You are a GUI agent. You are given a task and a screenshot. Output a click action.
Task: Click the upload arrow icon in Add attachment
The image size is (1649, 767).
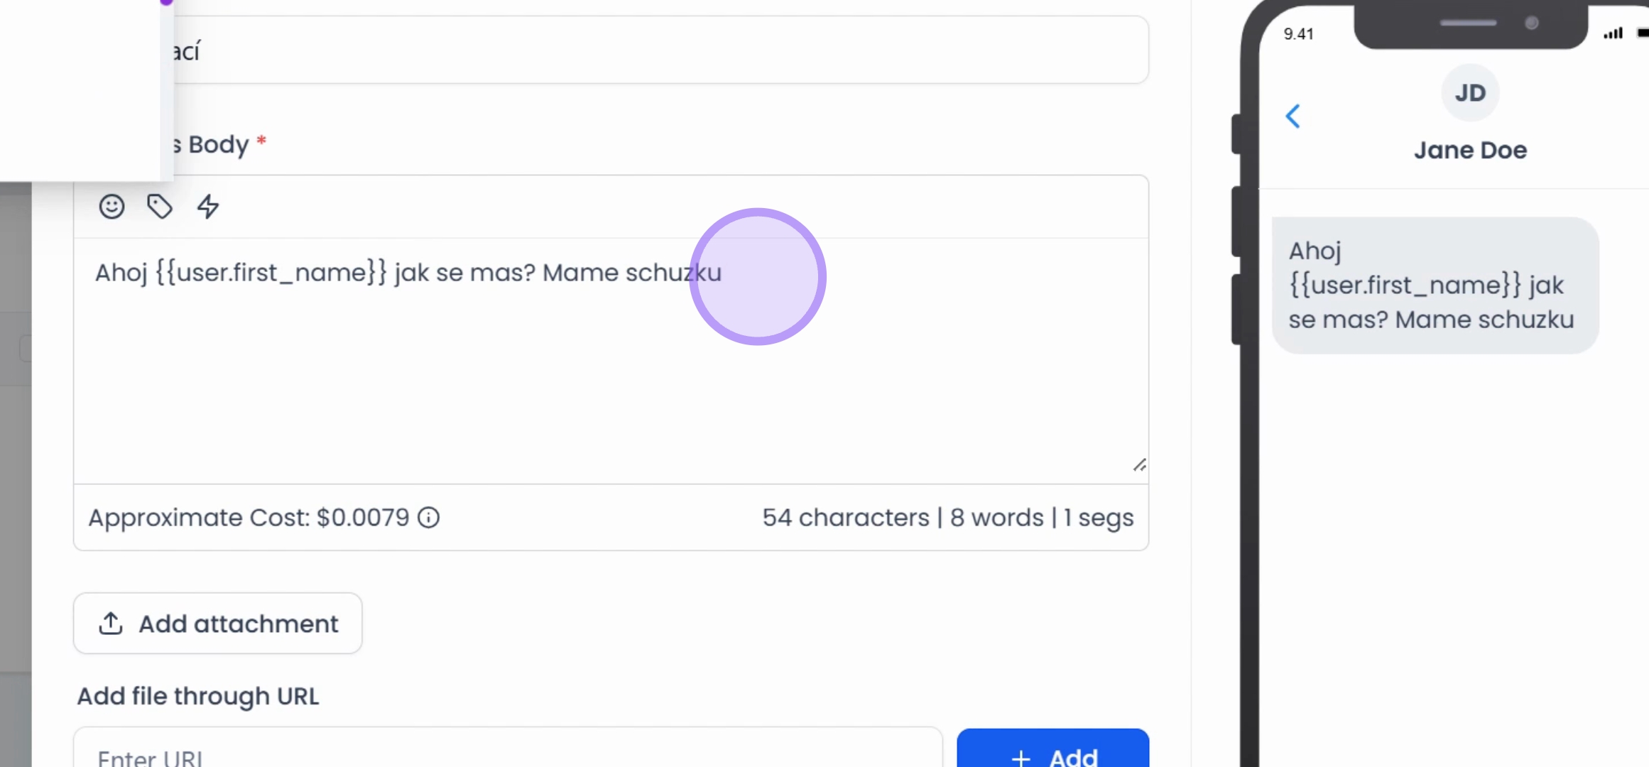point(111,623)
